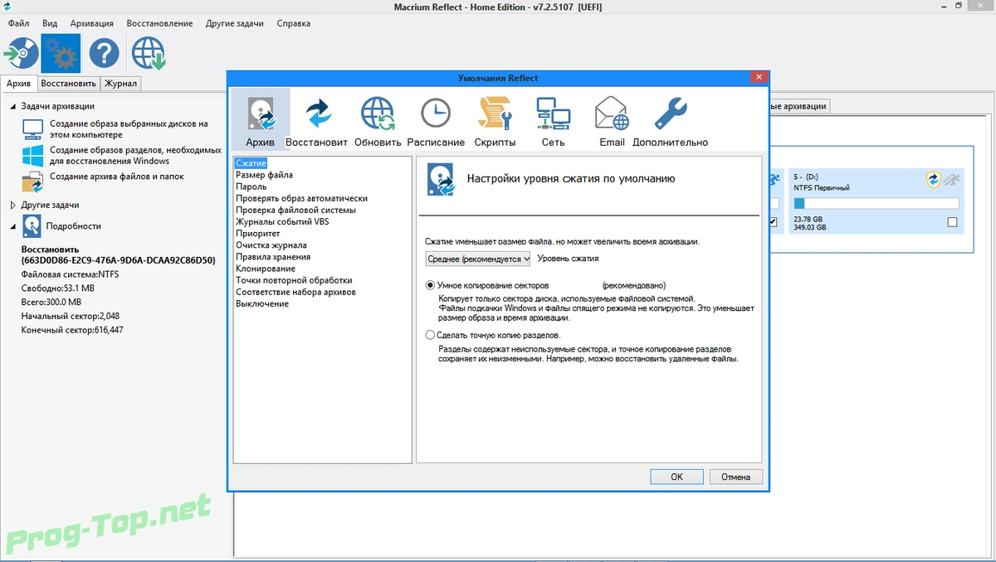The height and width of the screenshot is (562, 996).
Task: Collapse the Задачи архивации section
Action: [13, 106]
